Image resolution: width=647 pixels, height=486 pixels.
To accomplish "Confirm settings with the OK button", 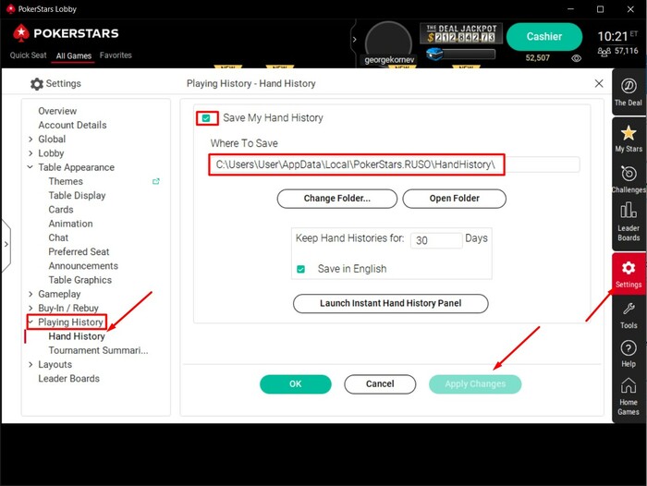I will click(x=296, y=384).
